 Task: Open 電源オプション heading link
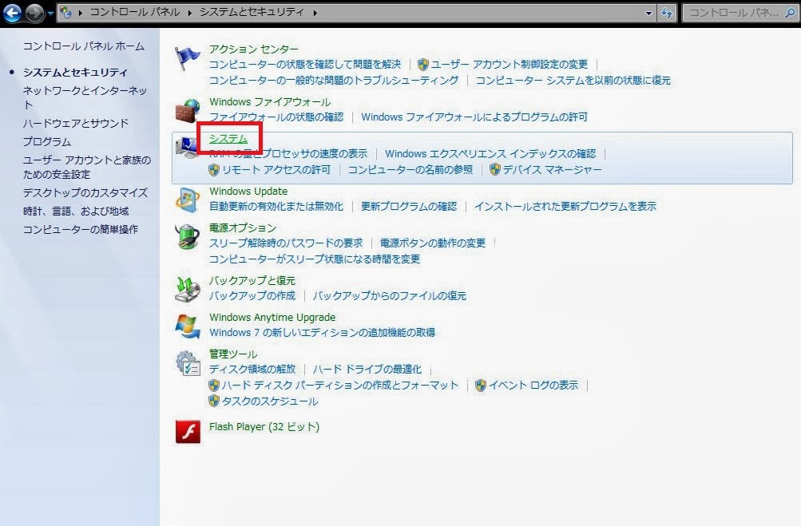click(x=243, y=227)
